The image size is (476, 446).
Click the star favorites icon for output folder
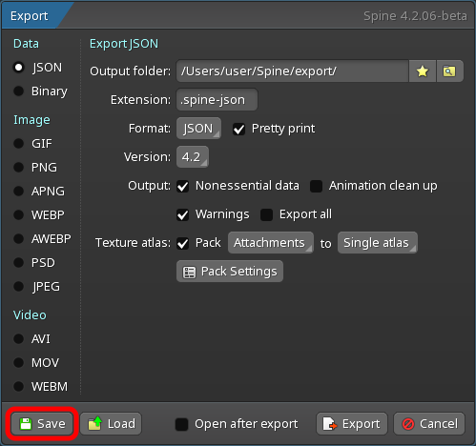(x=423, y=71)
